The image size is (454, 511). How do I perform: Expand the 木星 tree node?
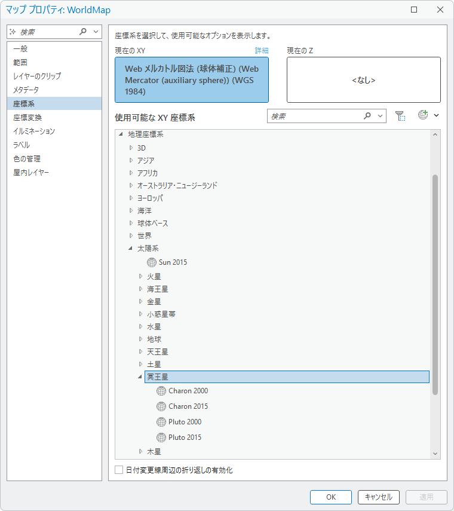pos(140,451)
